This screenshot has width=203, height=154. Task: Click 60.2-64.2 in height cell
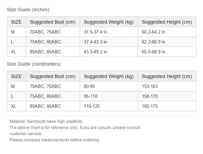(x=154, y=32)
